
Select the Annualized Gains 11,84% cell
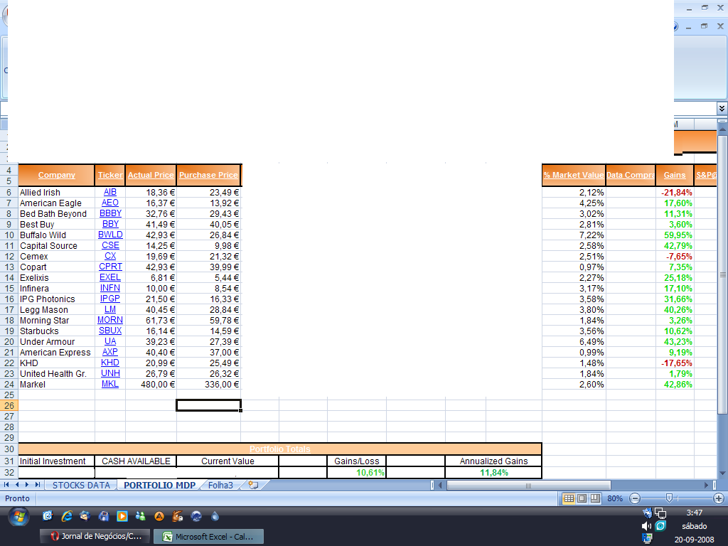pyautogui.click(x=493, y=473)
